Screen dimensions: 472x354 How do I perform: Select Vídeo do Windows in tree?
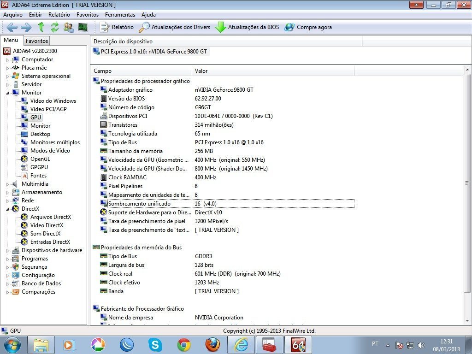[53, 101]
